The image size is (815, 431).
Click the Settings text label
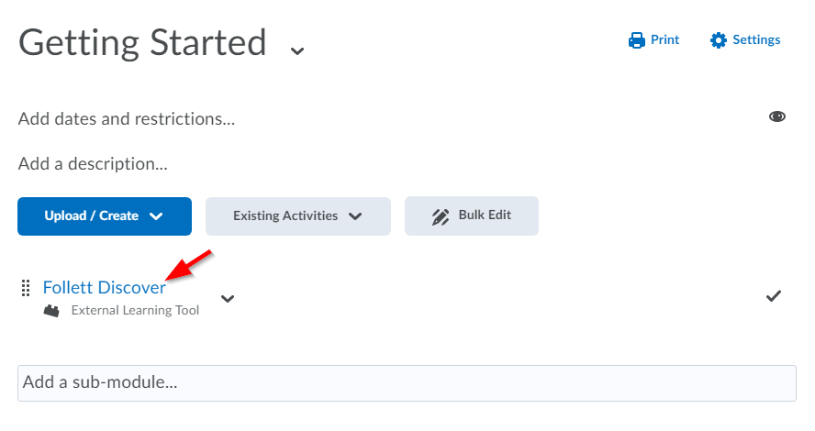[756, 40]
